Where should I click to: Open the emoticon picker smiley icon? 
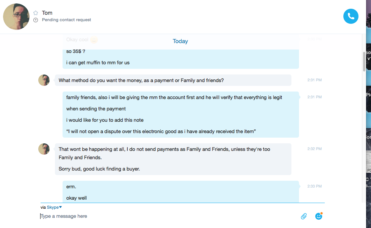pos(319,216)
